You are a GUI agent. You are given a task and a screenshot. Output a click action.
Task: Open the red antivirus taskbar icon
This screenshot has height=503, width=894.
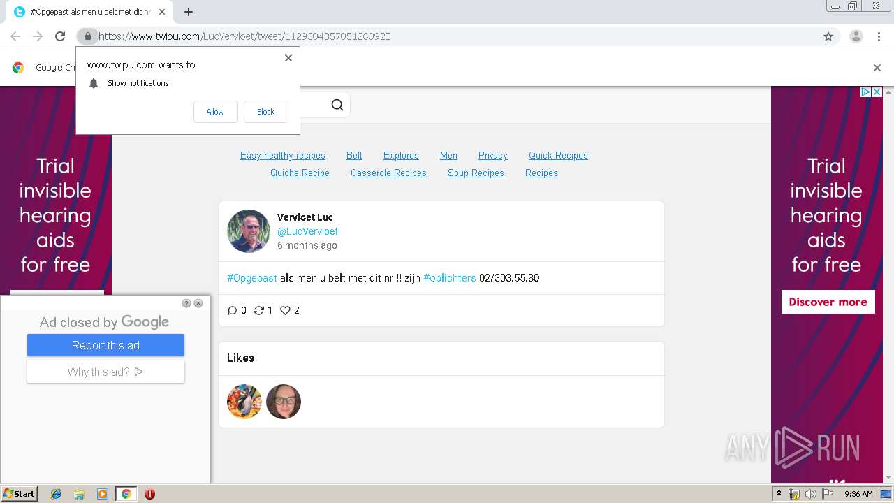(x=149, y=494)
